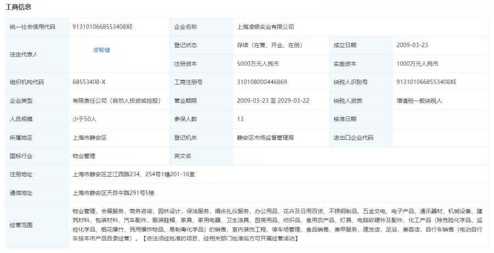
Task: Select the 国标行业 label cell
Action: click(x=37, y=156)
